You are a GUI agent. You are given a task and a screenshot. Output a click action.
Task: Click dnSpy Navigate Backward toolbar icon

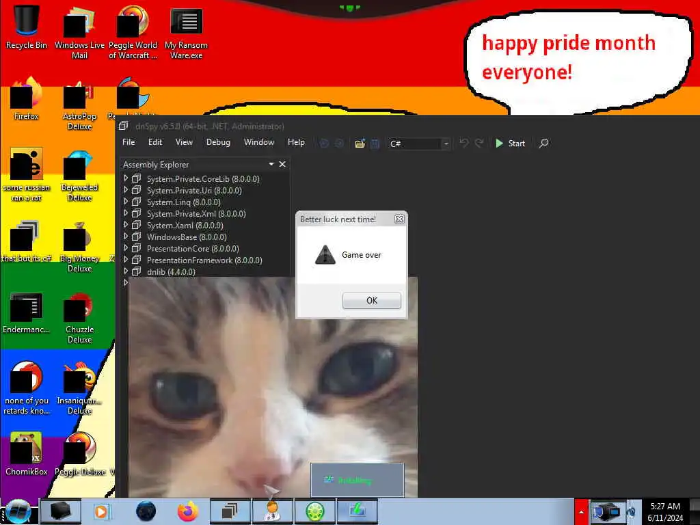[324, 144]
